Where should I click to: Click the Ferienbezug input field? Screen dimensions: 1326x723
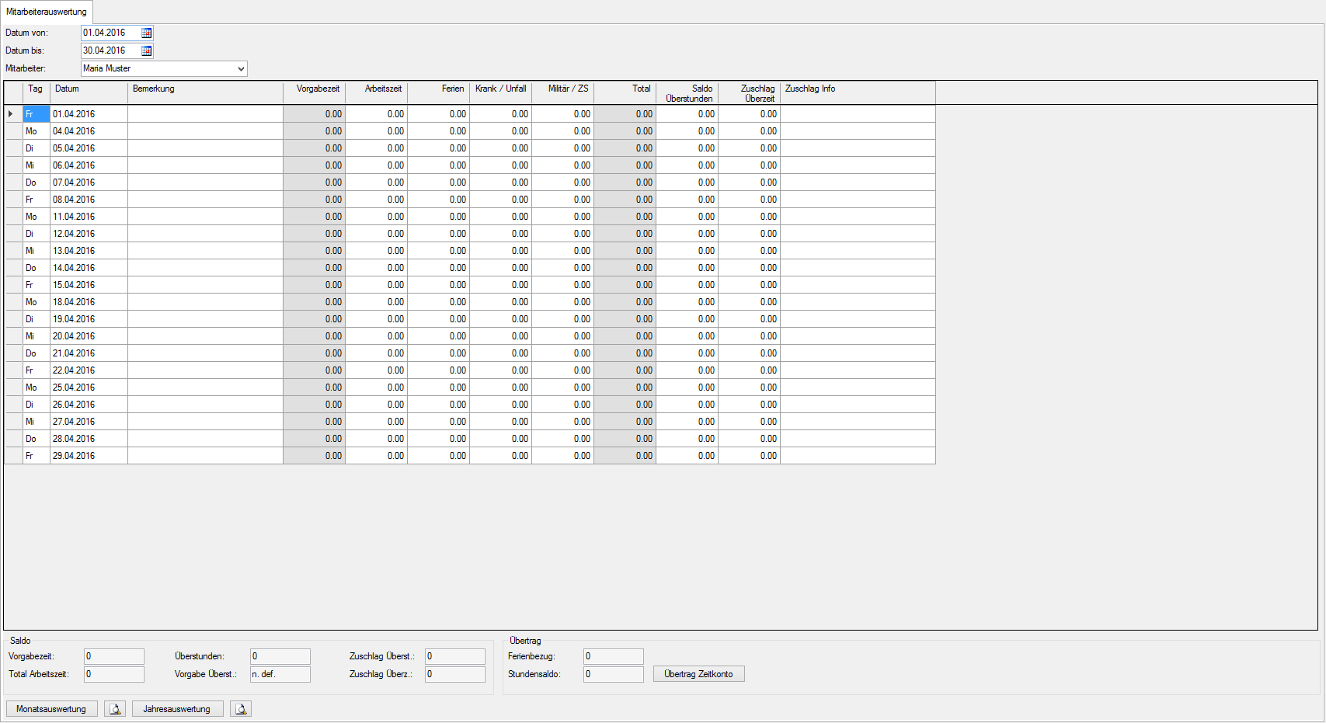tap(613, 657)
